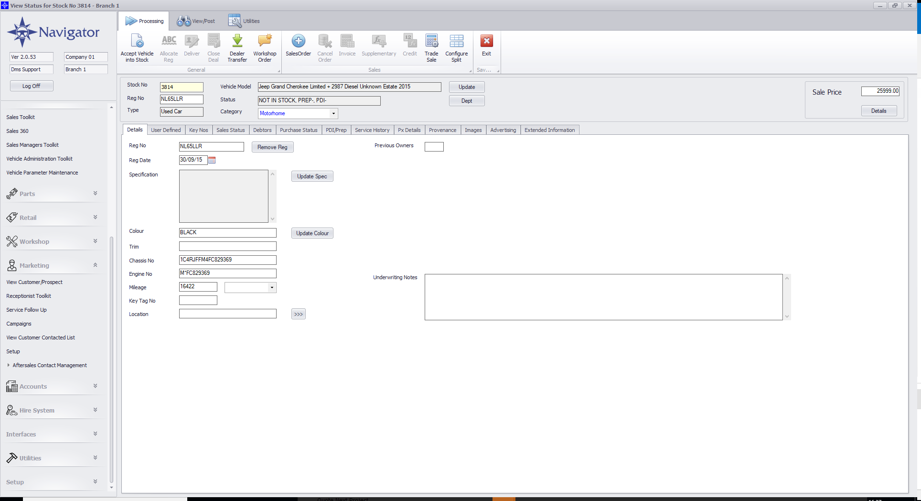Click the Update button beside Vehicle Model
Image resolution: width=921 pixels, height=501 pixels.
click(x=467, y=87)
